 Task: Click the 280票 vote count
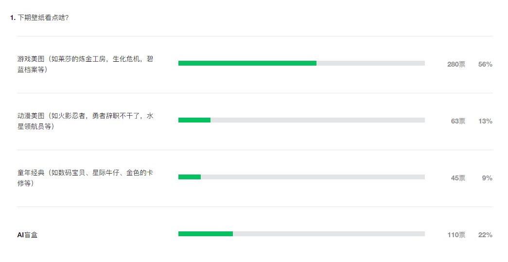pyautogui.click(x=456, y=65)
